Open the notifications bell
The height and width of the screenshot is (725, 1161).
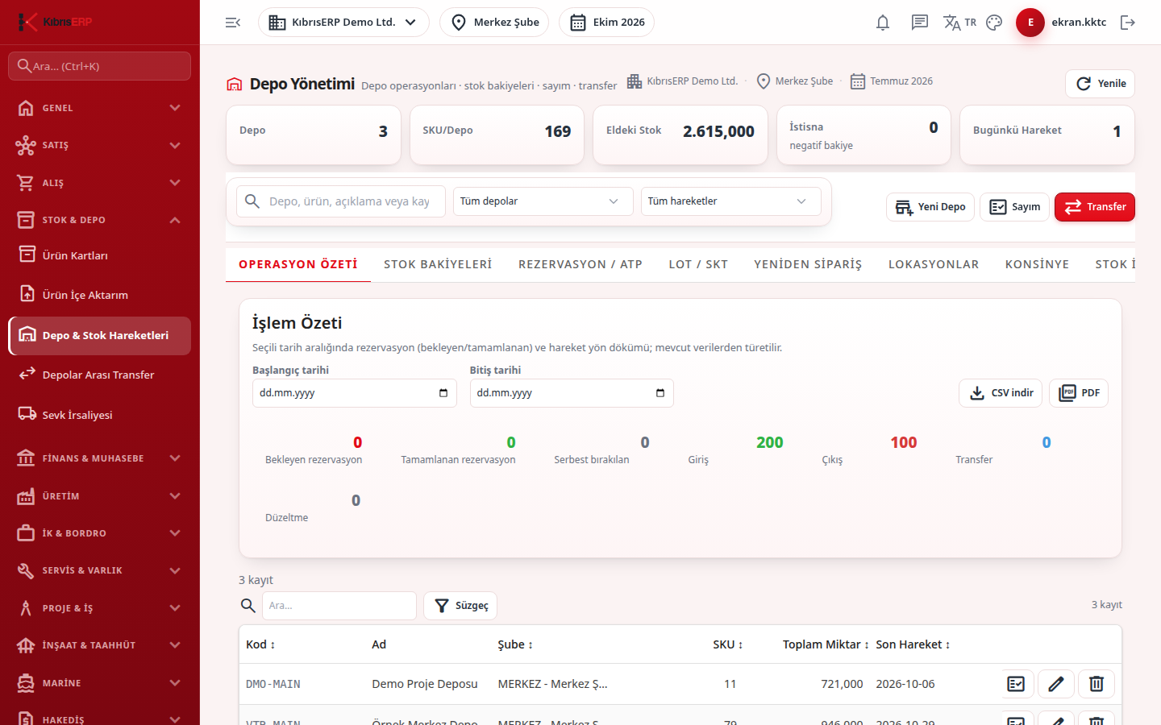(883, 23)
